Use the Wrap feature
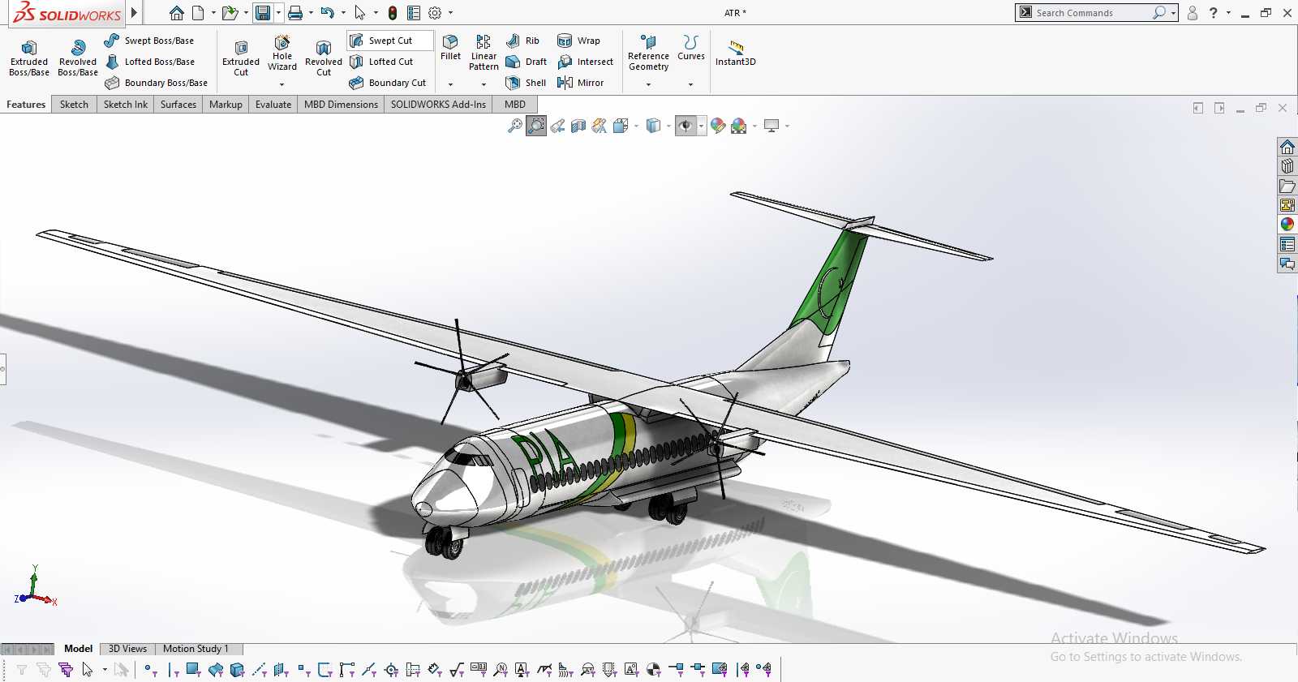The height and width of the screenshot is (682, 1298). pos(579,41)
